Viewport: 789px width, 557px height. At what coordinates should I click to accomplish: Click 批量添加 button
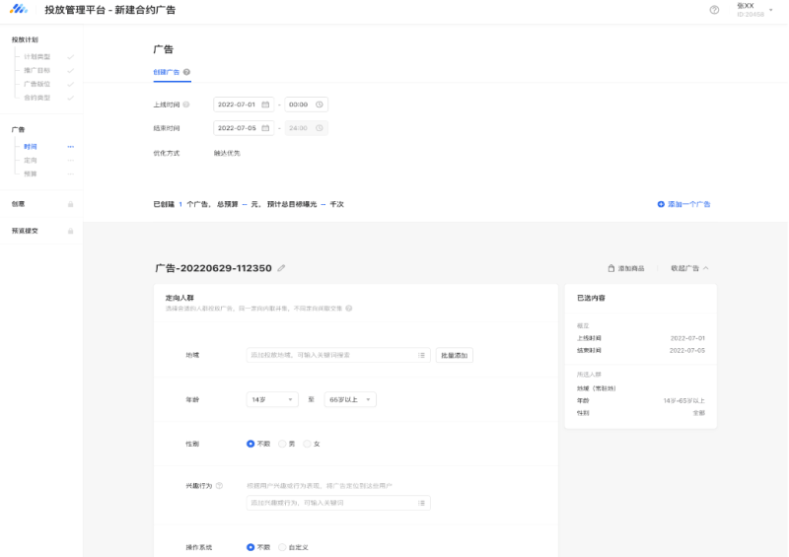point(455,355)
